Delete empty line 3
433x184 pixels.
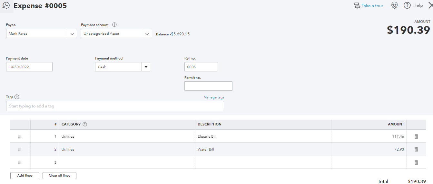click(x=416, y=162)
